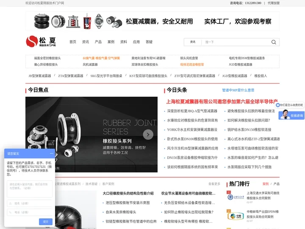The image size is (305, 229).
Task: Focus the 搜一下 search input field
Action: (x=236, y=42)
